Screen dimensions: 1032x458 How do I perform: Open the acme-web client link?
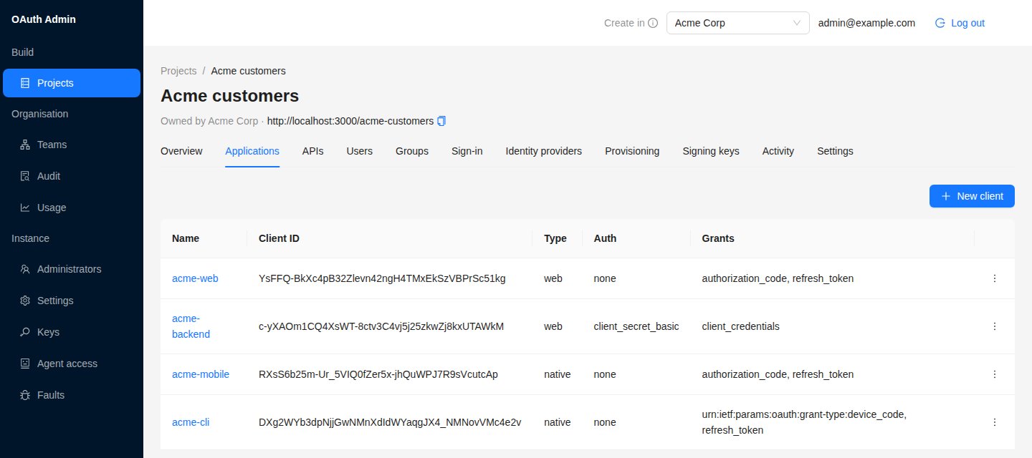click(195, 278)
